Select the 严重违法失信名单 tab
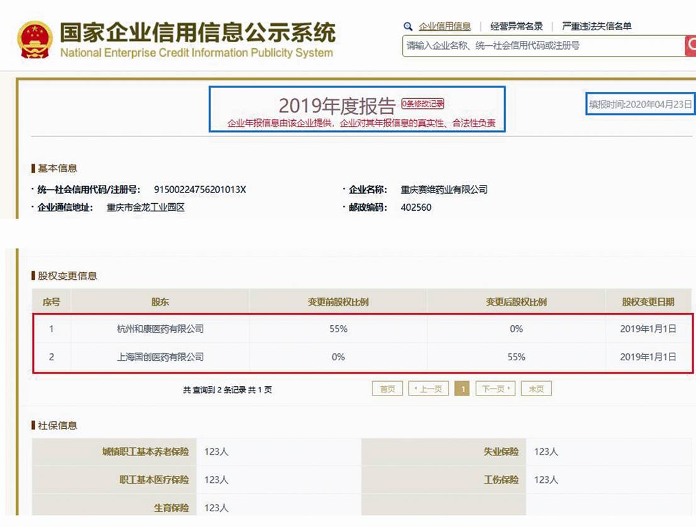This screenshot has width=696, height=527. point(597,26)
